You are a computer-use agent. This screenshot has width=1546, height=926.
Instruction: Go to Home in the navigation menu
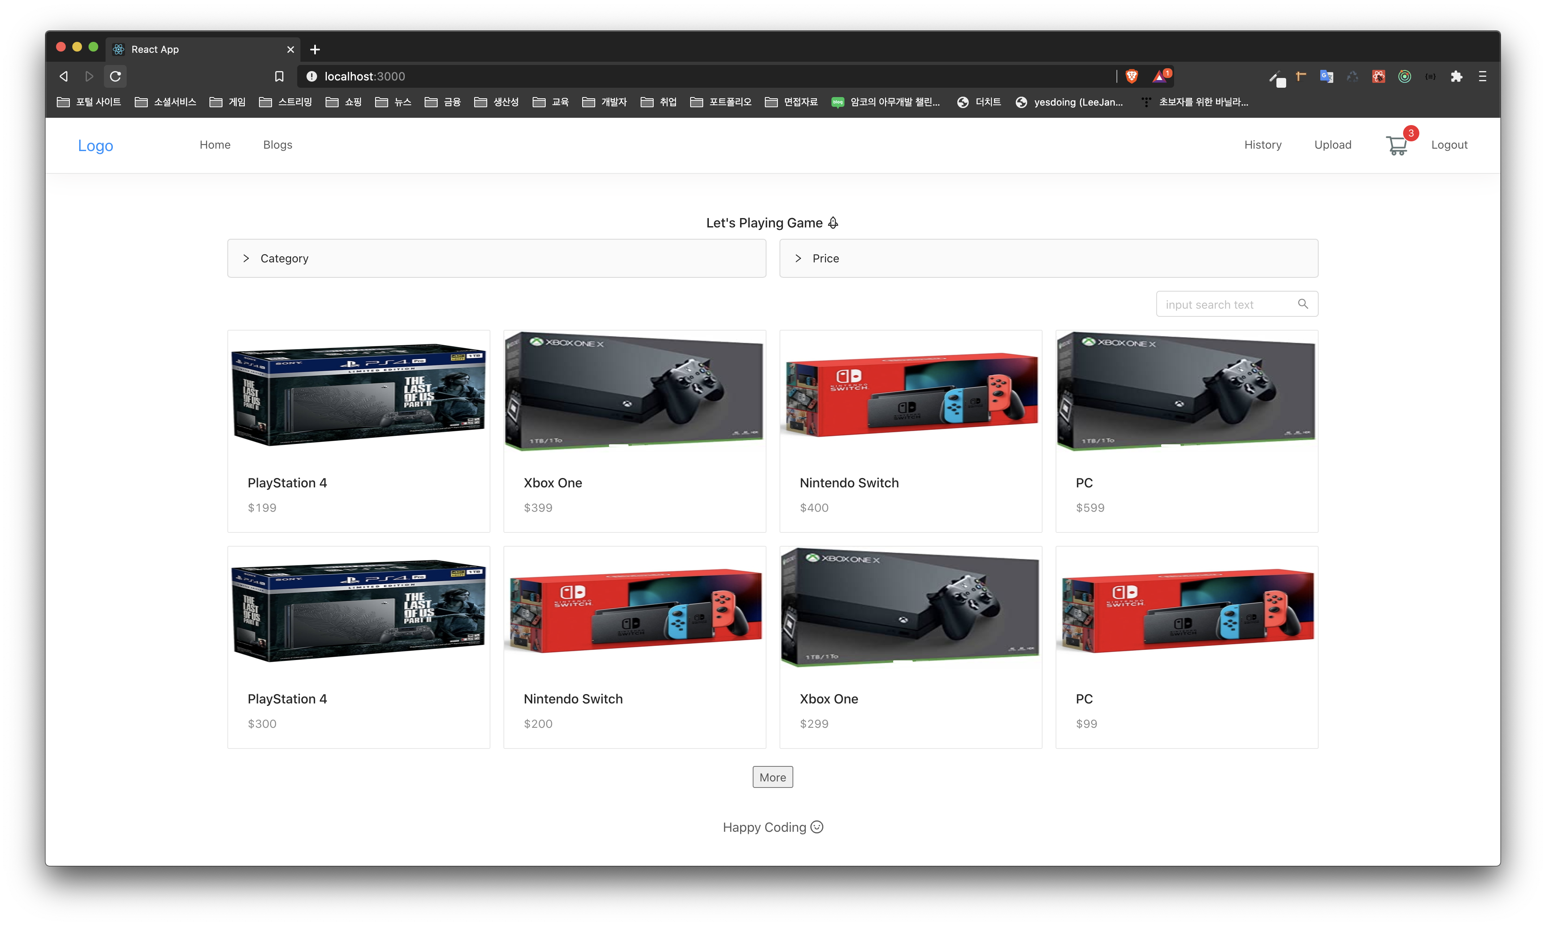215,145
